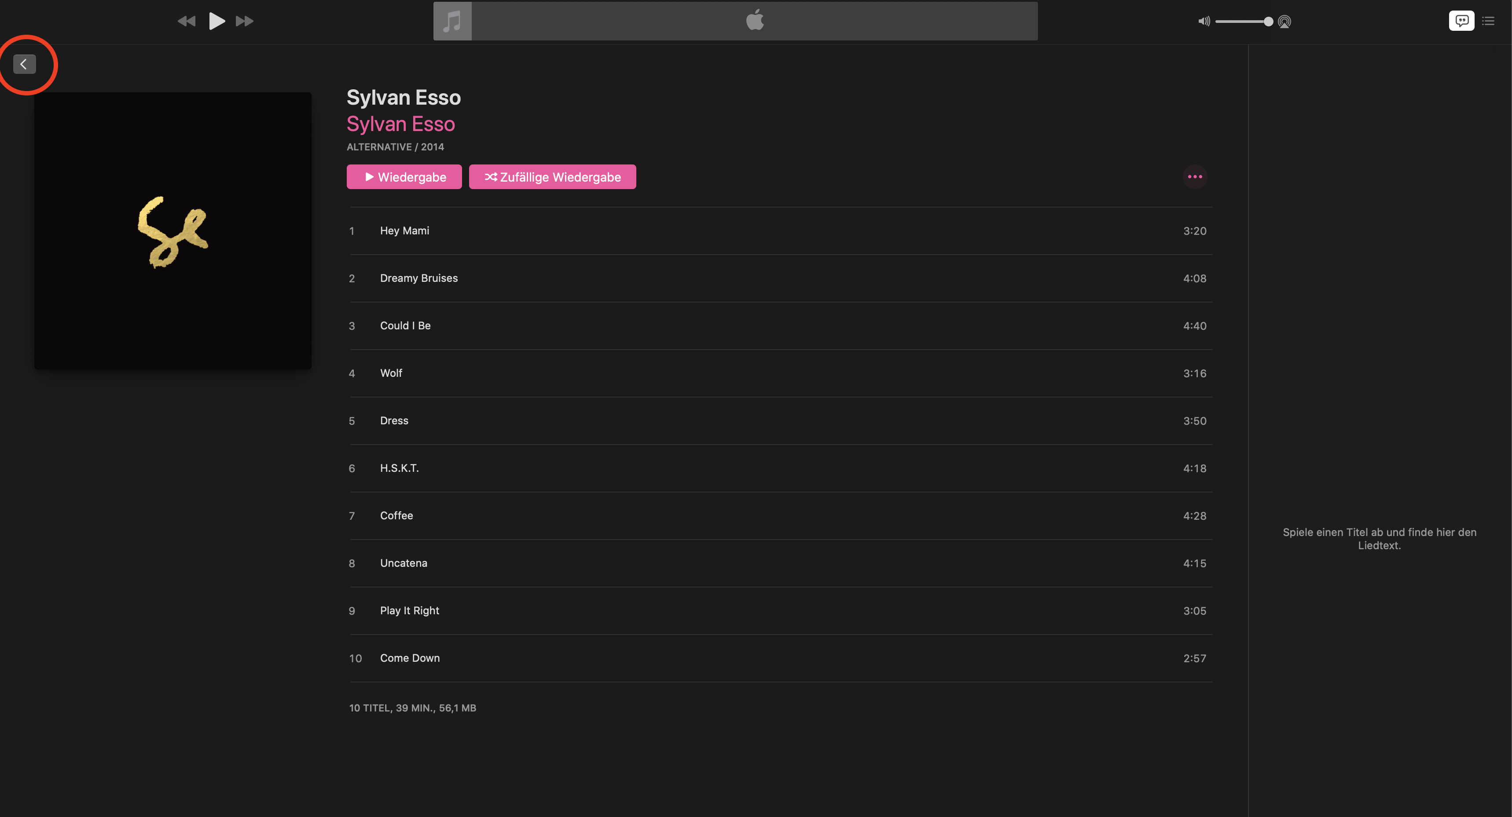1512x817 pixels.
Task: Start Zufällige Wiedergabe shuffle playback
Action: (x=552, y=177)
